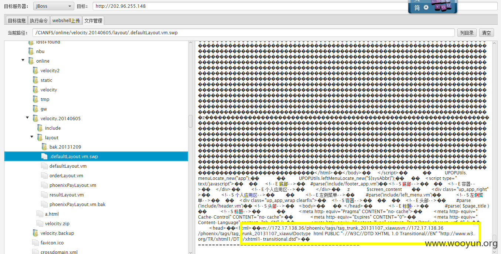Click the .defaultLayout.vm.swp file icon
501x254 pixels.
44,156
